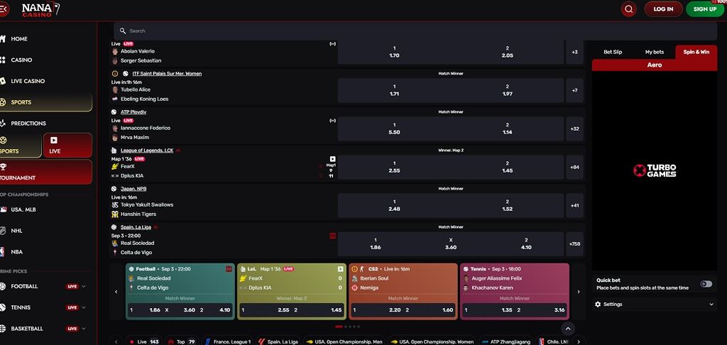This screenshot has width=727, height=345.
Task: Click the Nana Casino logo
Action: tap(40, 9)
